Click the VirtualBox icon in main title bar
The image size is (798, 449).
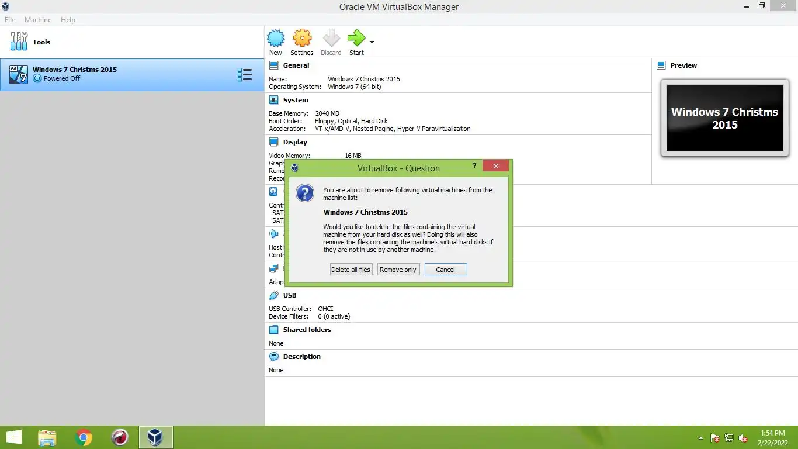[5, 6]
